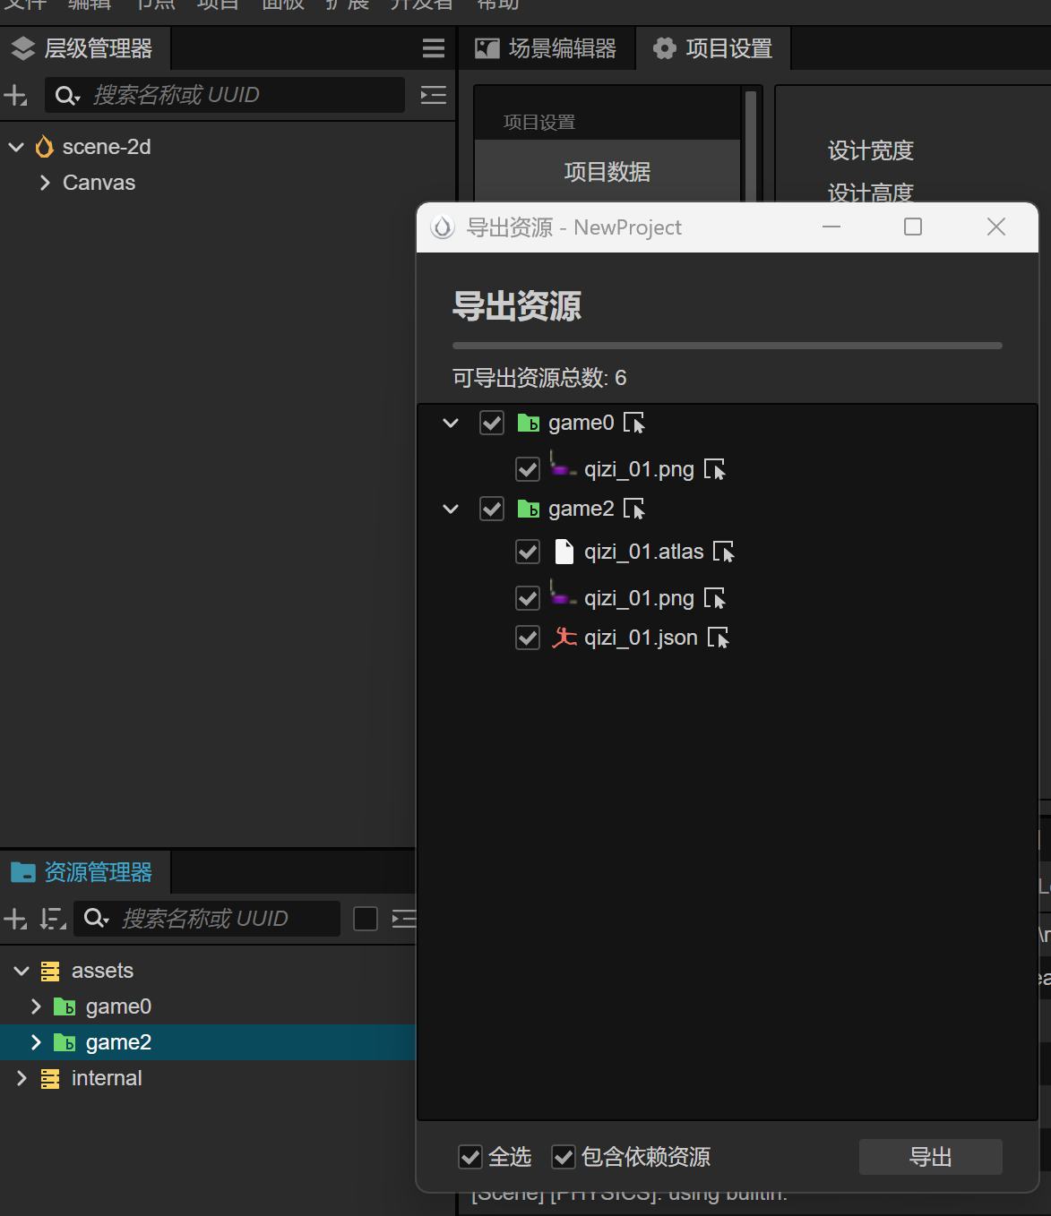The image size is (1051, 1216).
Task: Click the scene-2d flame icon
Action: pyautogui.click(x=44, y=146)
